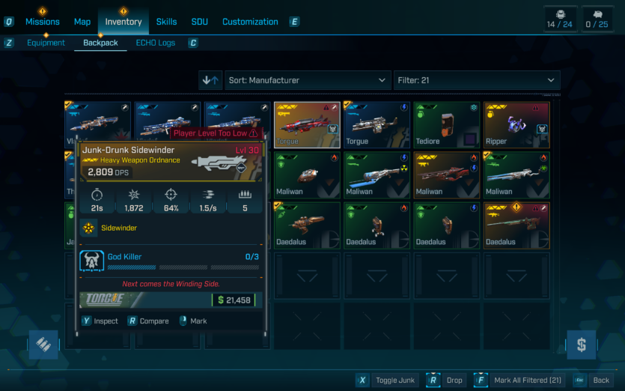Click Mark All Filtered (21)
Image resolution: width=625 pixels, height=391 pixels.
(x=528, y=381)
